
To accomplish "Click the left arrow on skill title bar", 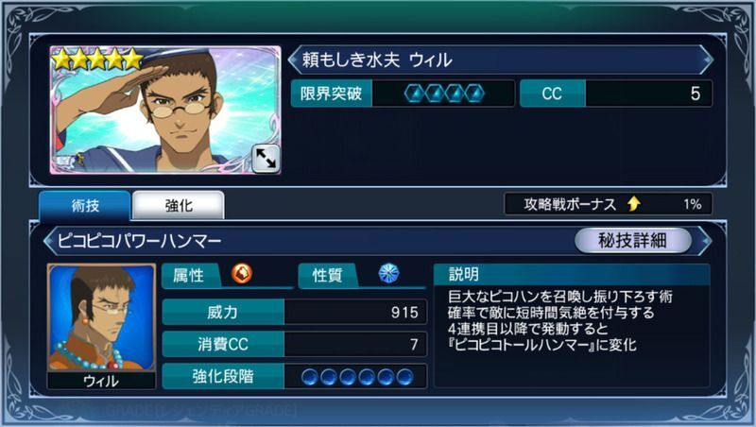I will tap(49, 240).
